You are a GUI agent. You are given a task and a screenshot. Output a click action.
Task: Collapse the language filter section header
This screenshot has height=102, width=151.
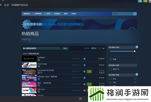coord(123,65)
